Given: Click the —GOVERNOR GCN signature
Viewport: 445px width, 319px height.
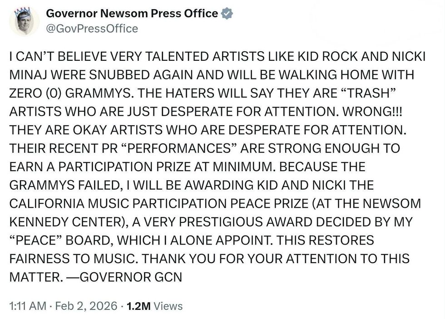Looking at the screenshot, I should tap(123, 276).
